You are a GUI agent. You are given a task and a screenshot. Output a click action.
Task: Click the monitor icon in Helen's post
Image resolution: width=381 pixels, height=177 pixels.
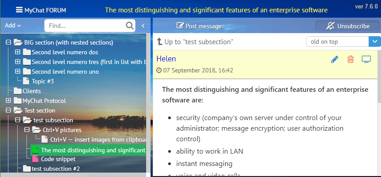(x=366, y=59)
